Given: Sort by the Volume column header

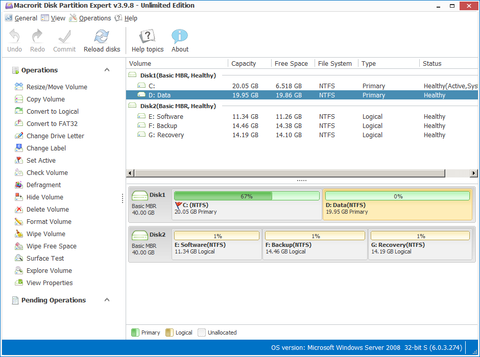Looking at the screenshot, I should point(177,63).
